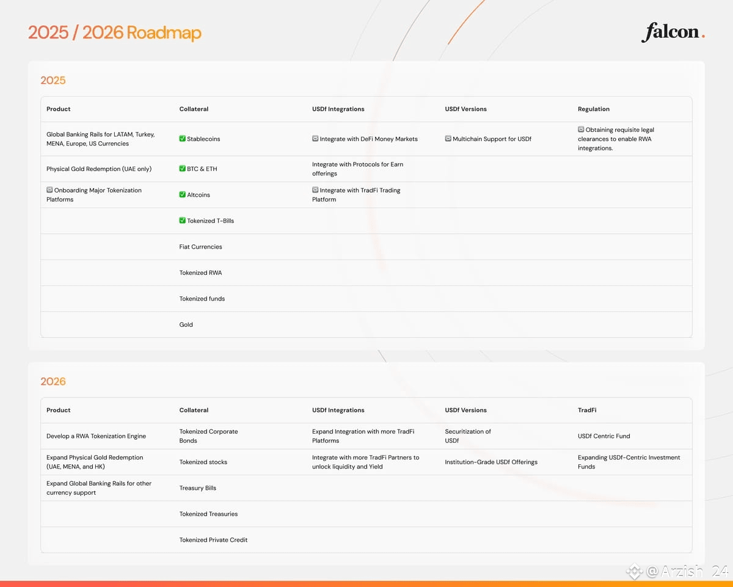Click the falcon logo
Viewport: 733px width, 587px height.
673,32
